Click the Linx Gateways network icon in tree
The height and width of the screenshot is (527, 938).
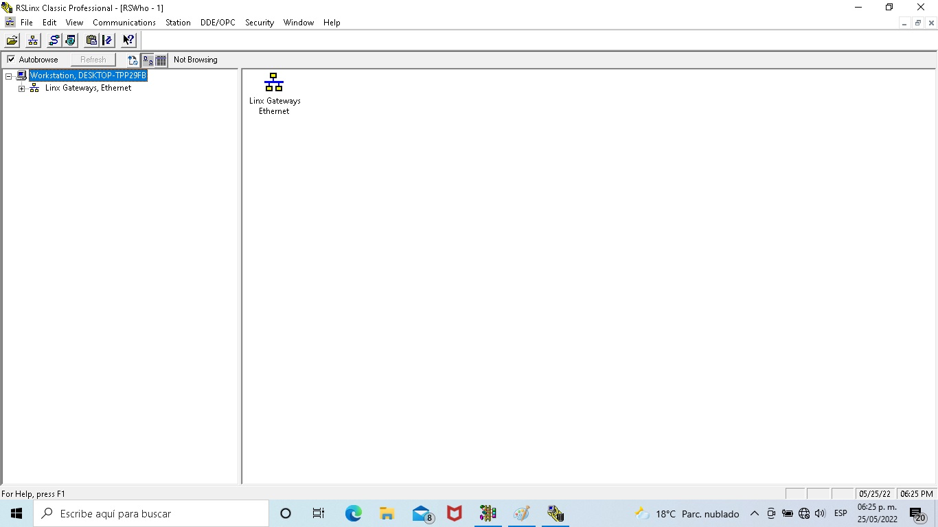[x=34, y=89]
